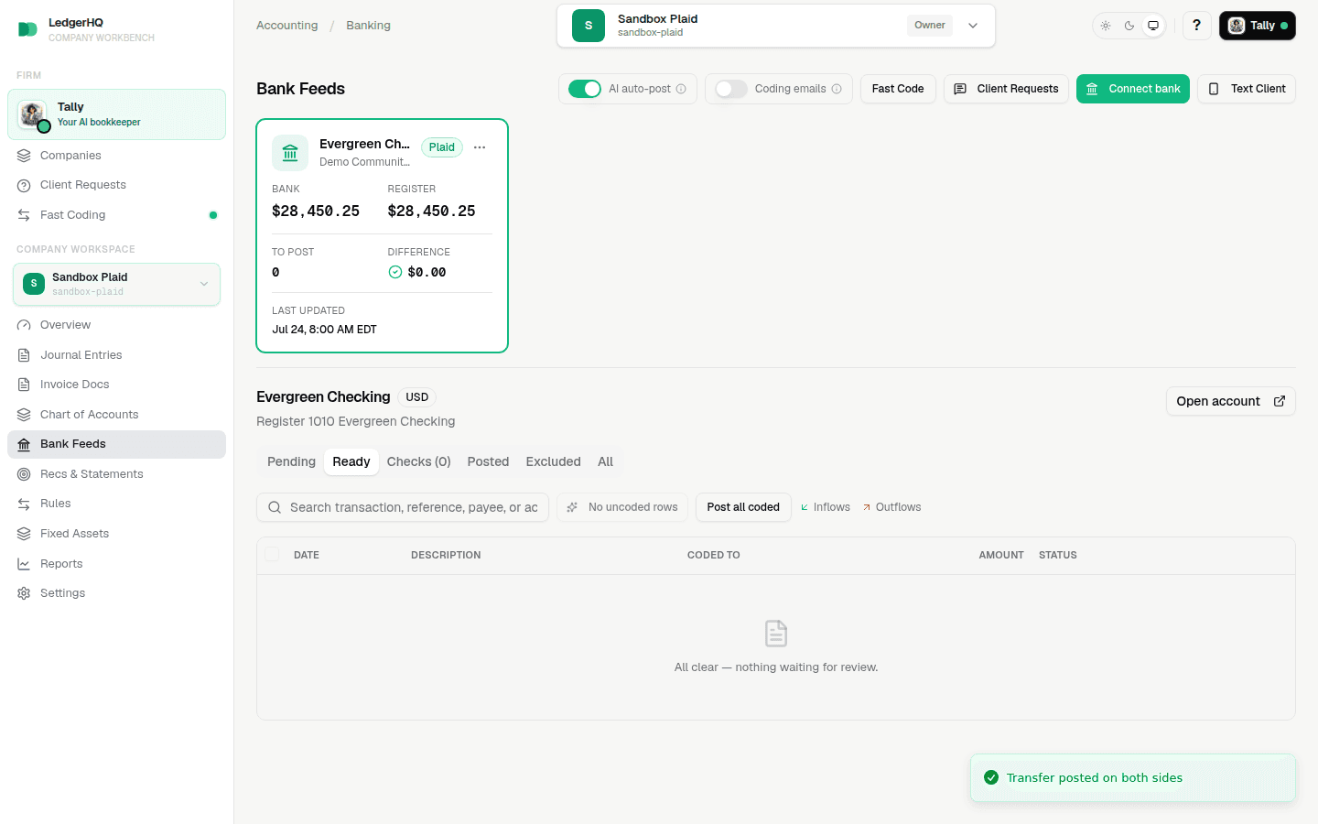Switch to dark theme moon icon
This screenshot has width=1318, height=824.
pos(1129,26)
